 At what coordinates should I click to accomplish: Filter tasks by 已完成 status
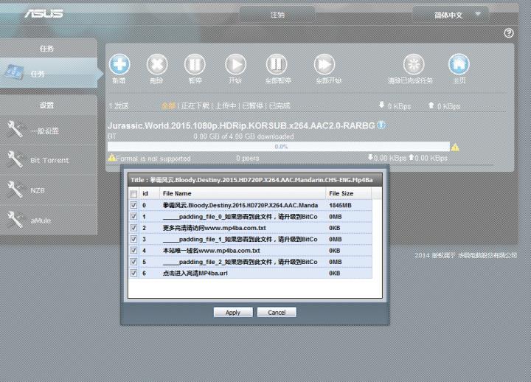pos(280,105)
